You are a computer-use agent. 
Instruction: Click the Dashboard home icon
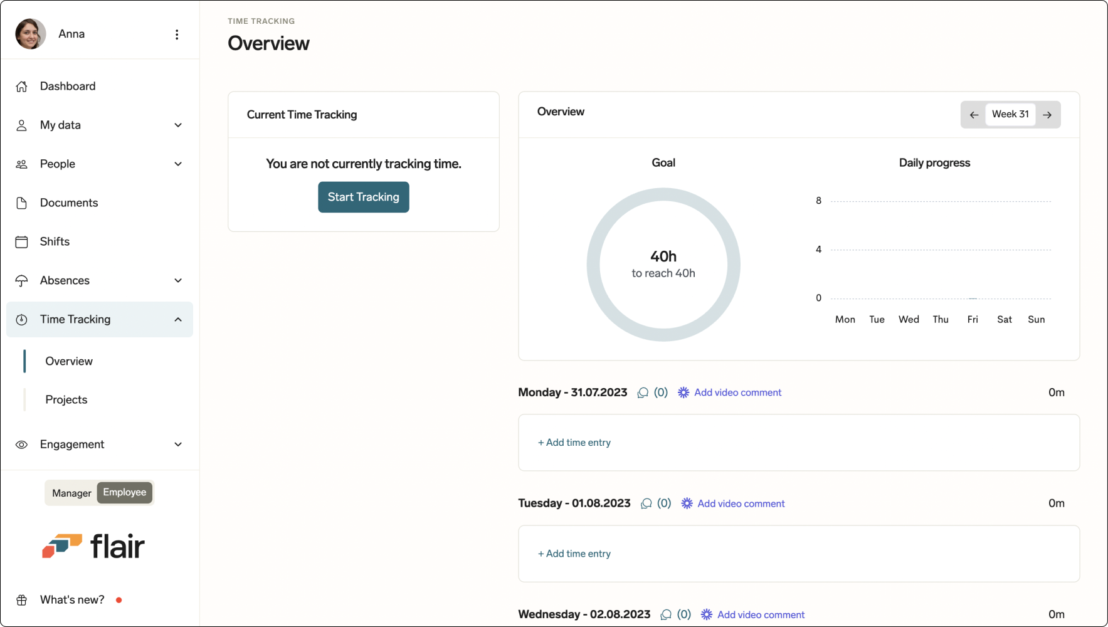click(22, 87)
